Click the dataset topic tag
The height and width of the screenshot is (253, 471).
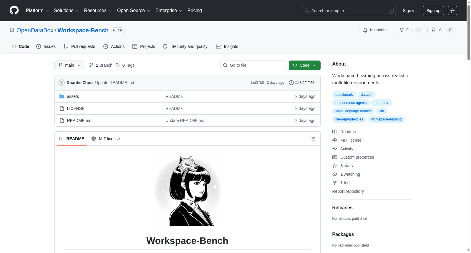click(x=366, y=95)
